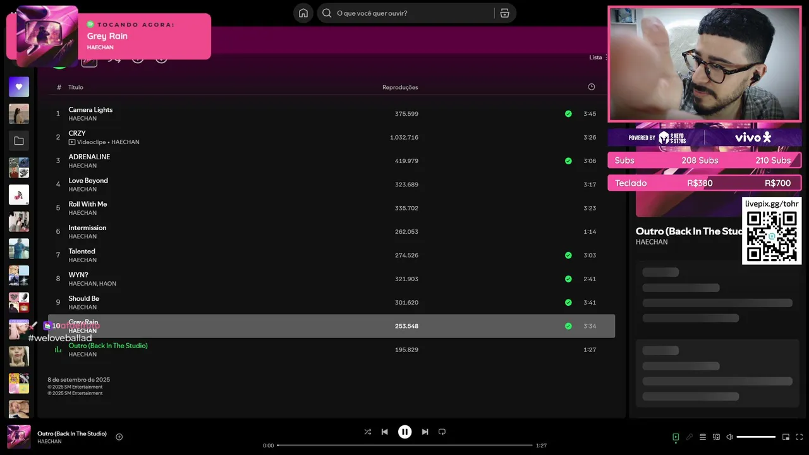Enter full screen mode icon
The height and width of the screenshot is (455, 809).
(x=800, y=437)
